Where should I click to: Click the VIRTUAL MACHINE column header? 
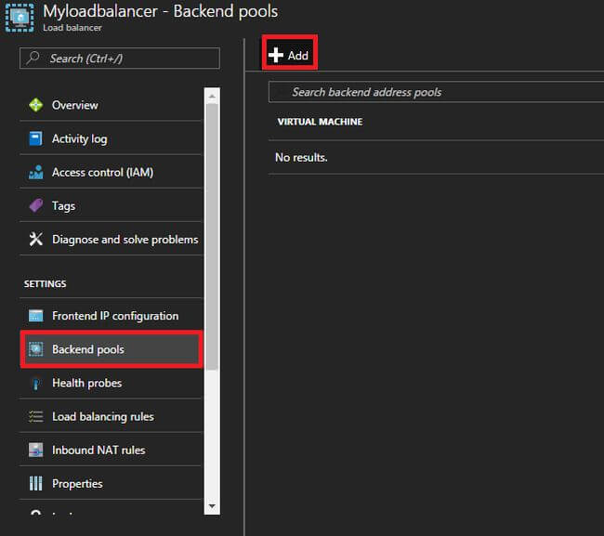[320, 122]
